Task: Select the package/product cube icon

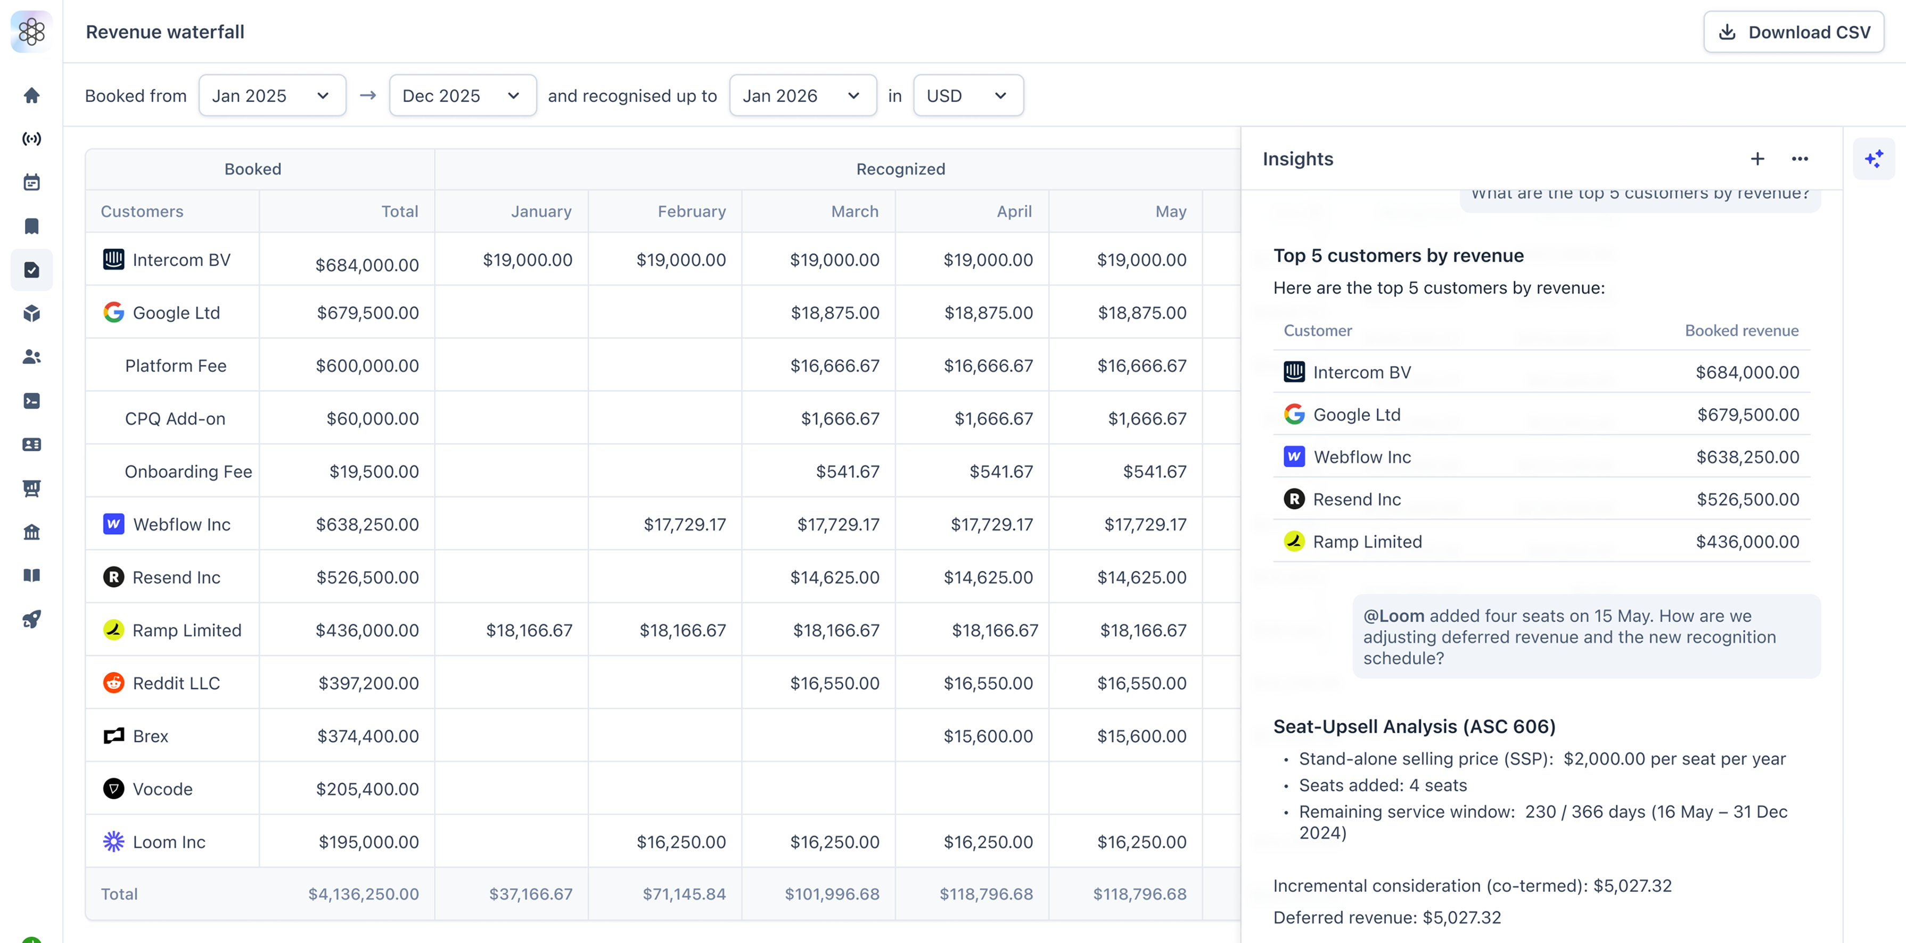Action: click(x=31, y=313)
